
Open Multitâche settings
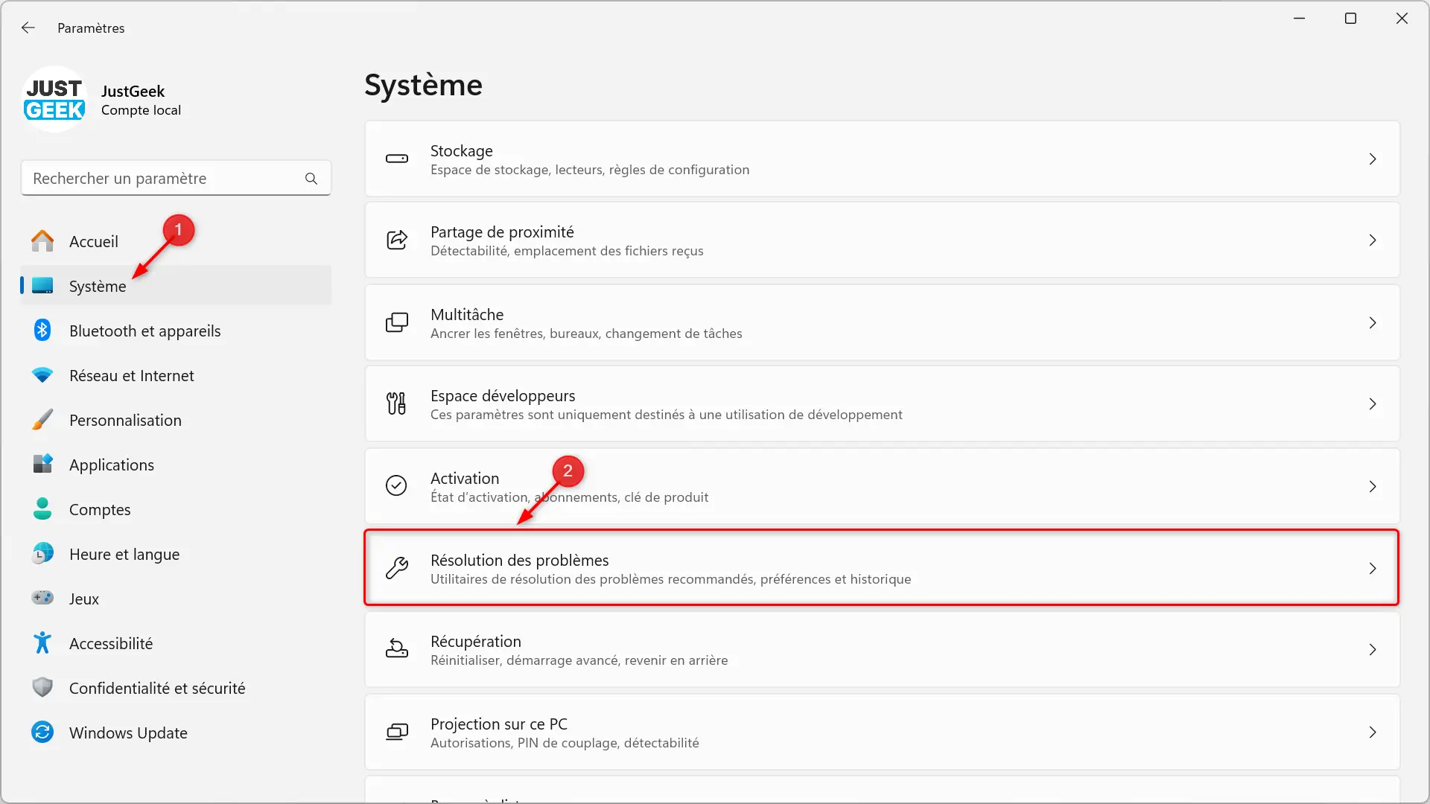[882, 322]
